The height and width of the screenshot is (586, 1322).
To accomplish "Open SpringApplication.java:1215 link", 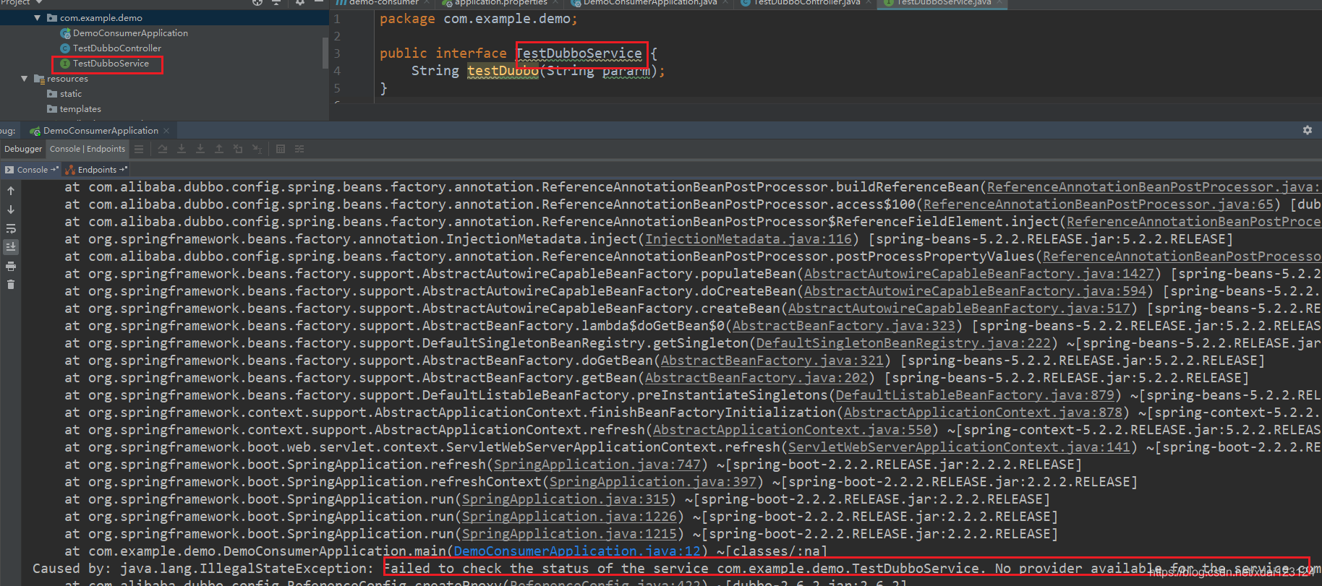I will [x=570, y=534].
